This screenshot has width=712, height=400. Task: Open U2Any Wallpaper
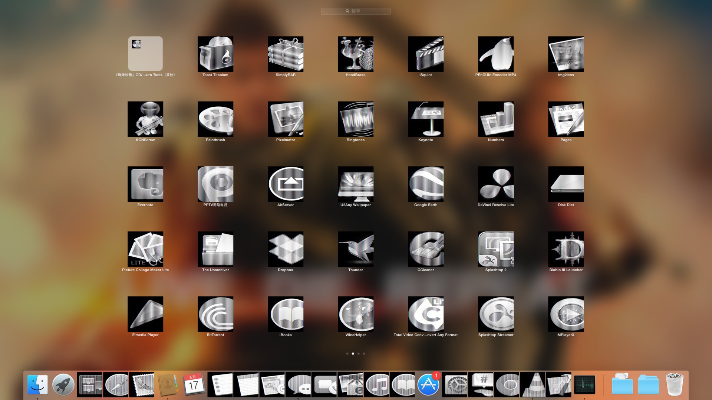(356, 184)
